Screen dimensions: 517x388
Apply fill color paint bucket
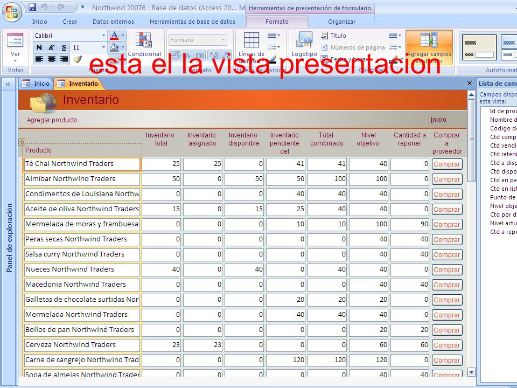tap(114, 47)
